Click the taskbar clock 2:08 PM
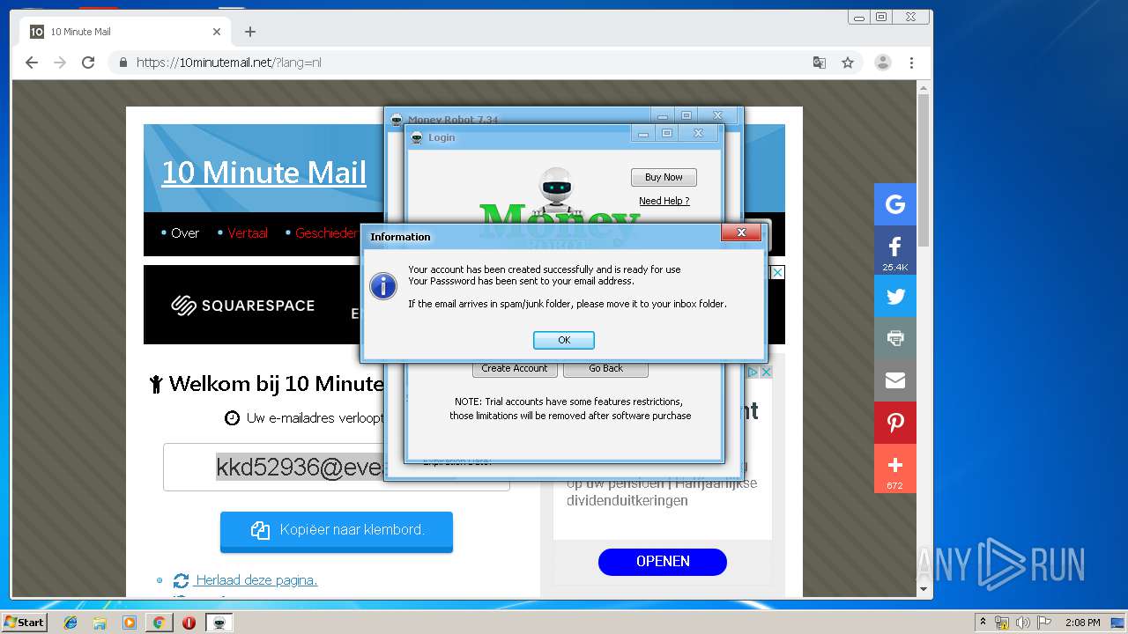 pos(1082,623)
